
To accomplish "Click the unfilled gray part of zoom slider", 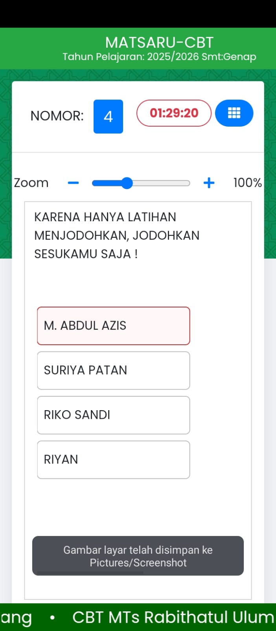I will click(161, 183).
